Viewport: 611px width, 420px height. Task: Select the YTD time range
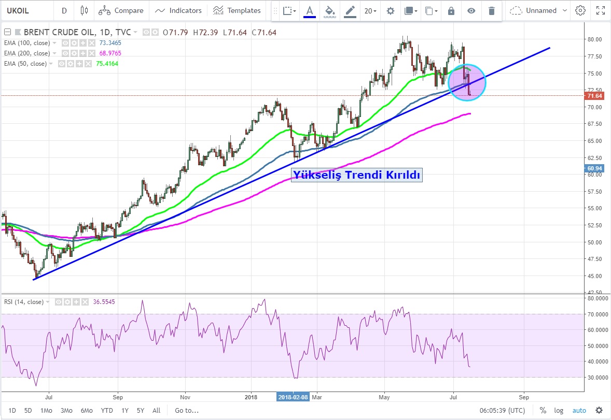tap(107, 410)
